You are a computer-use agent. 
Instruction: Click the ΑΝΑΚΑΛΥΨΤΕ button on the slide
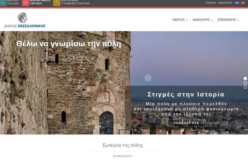tap(187, 123)
